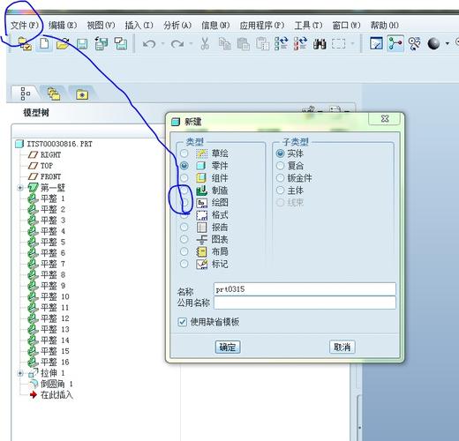Click the Regenerate manager icon next to binoculars

300,44
